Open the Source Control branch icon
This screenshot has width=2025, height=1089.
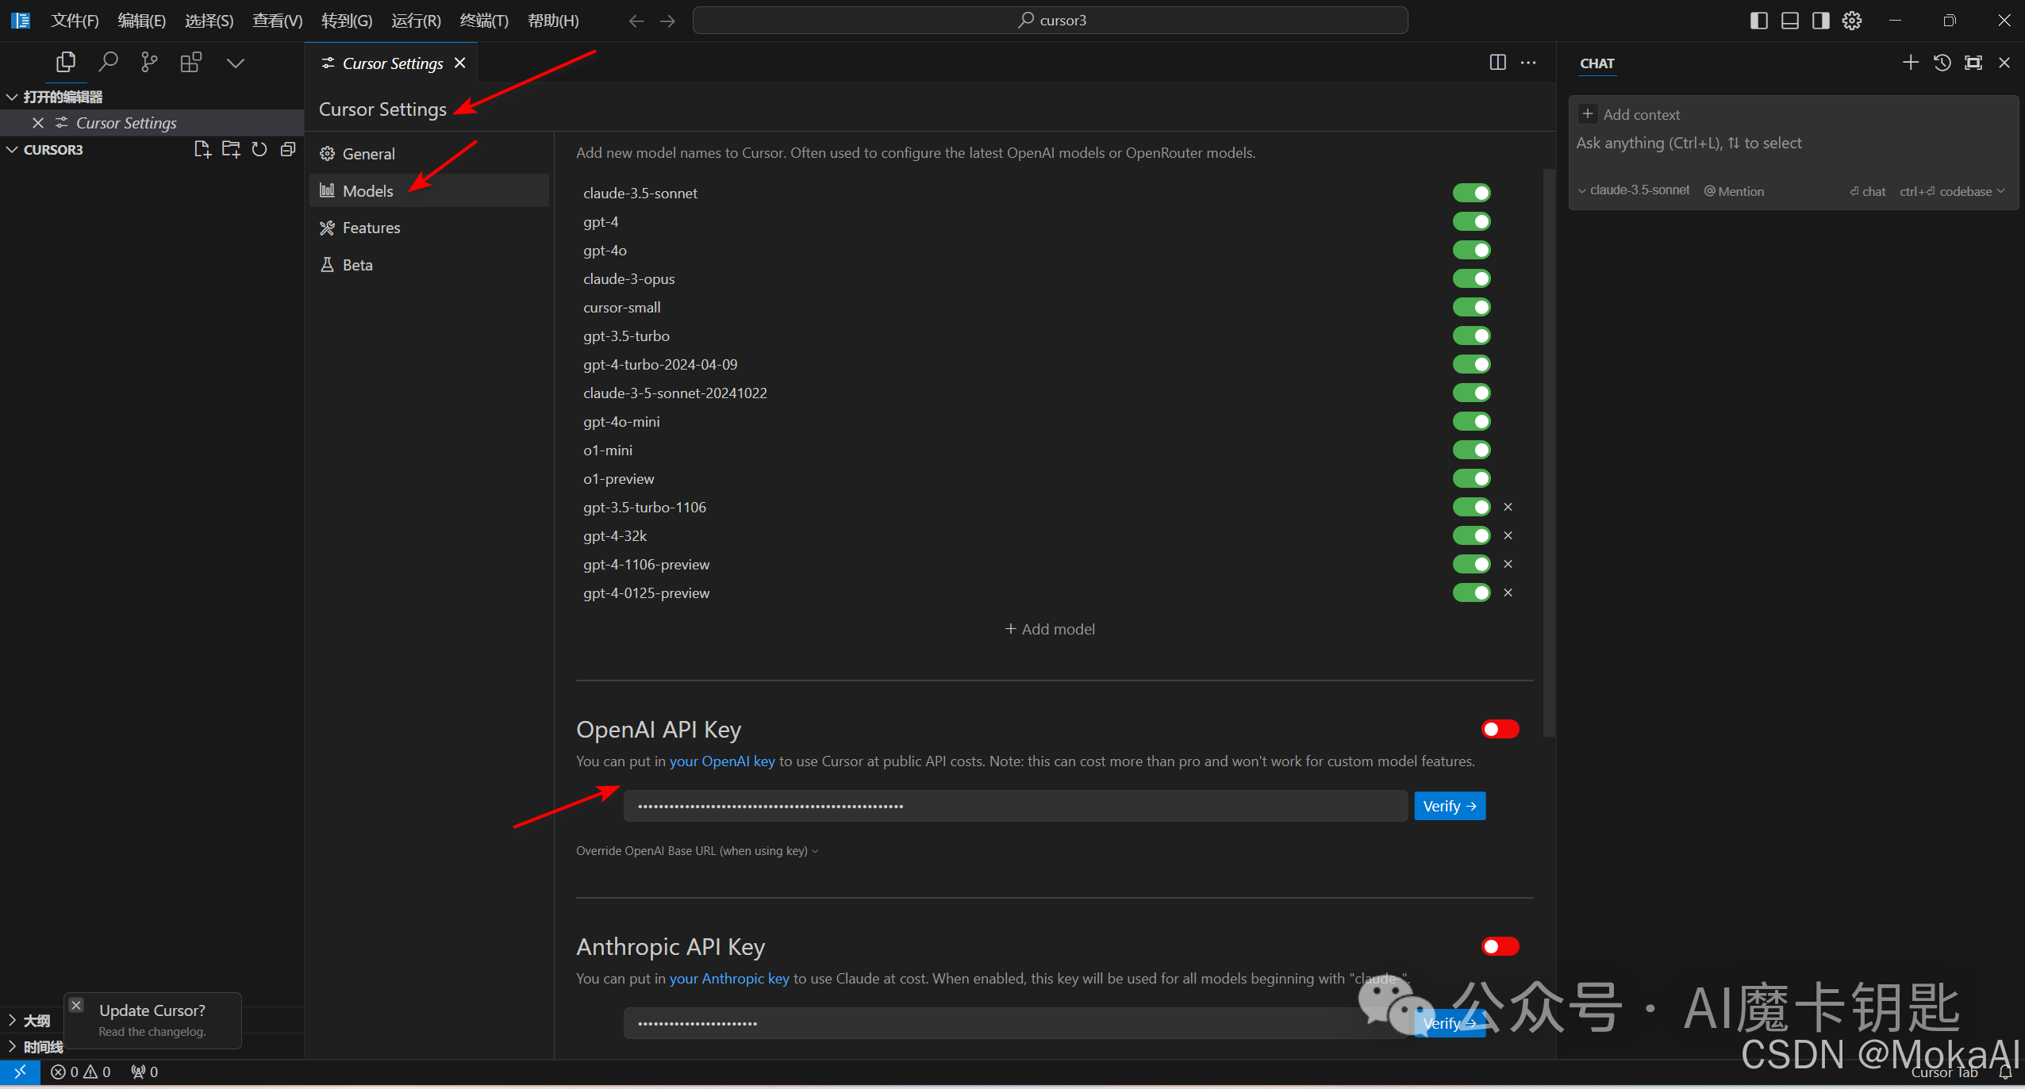(148, 62)
